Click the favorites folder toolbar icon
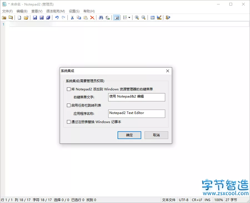The width and height of the screenshot is (250, 203). pyautogui.click(x=4, y=17)
